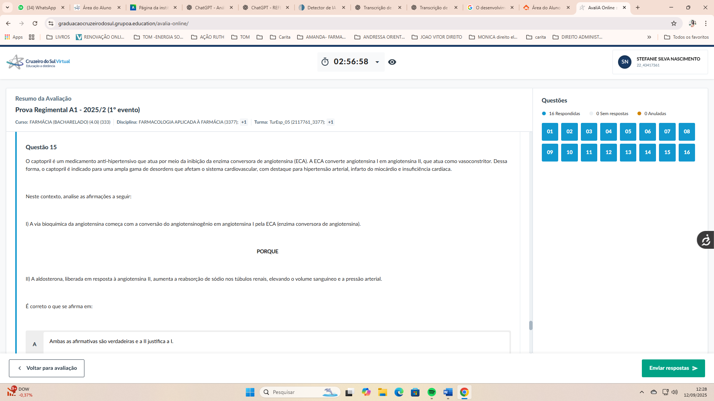This screenshot has height=401, width=714.
Task: Switch to the O desenvolvimento Google tab
Action: point(490,7)
